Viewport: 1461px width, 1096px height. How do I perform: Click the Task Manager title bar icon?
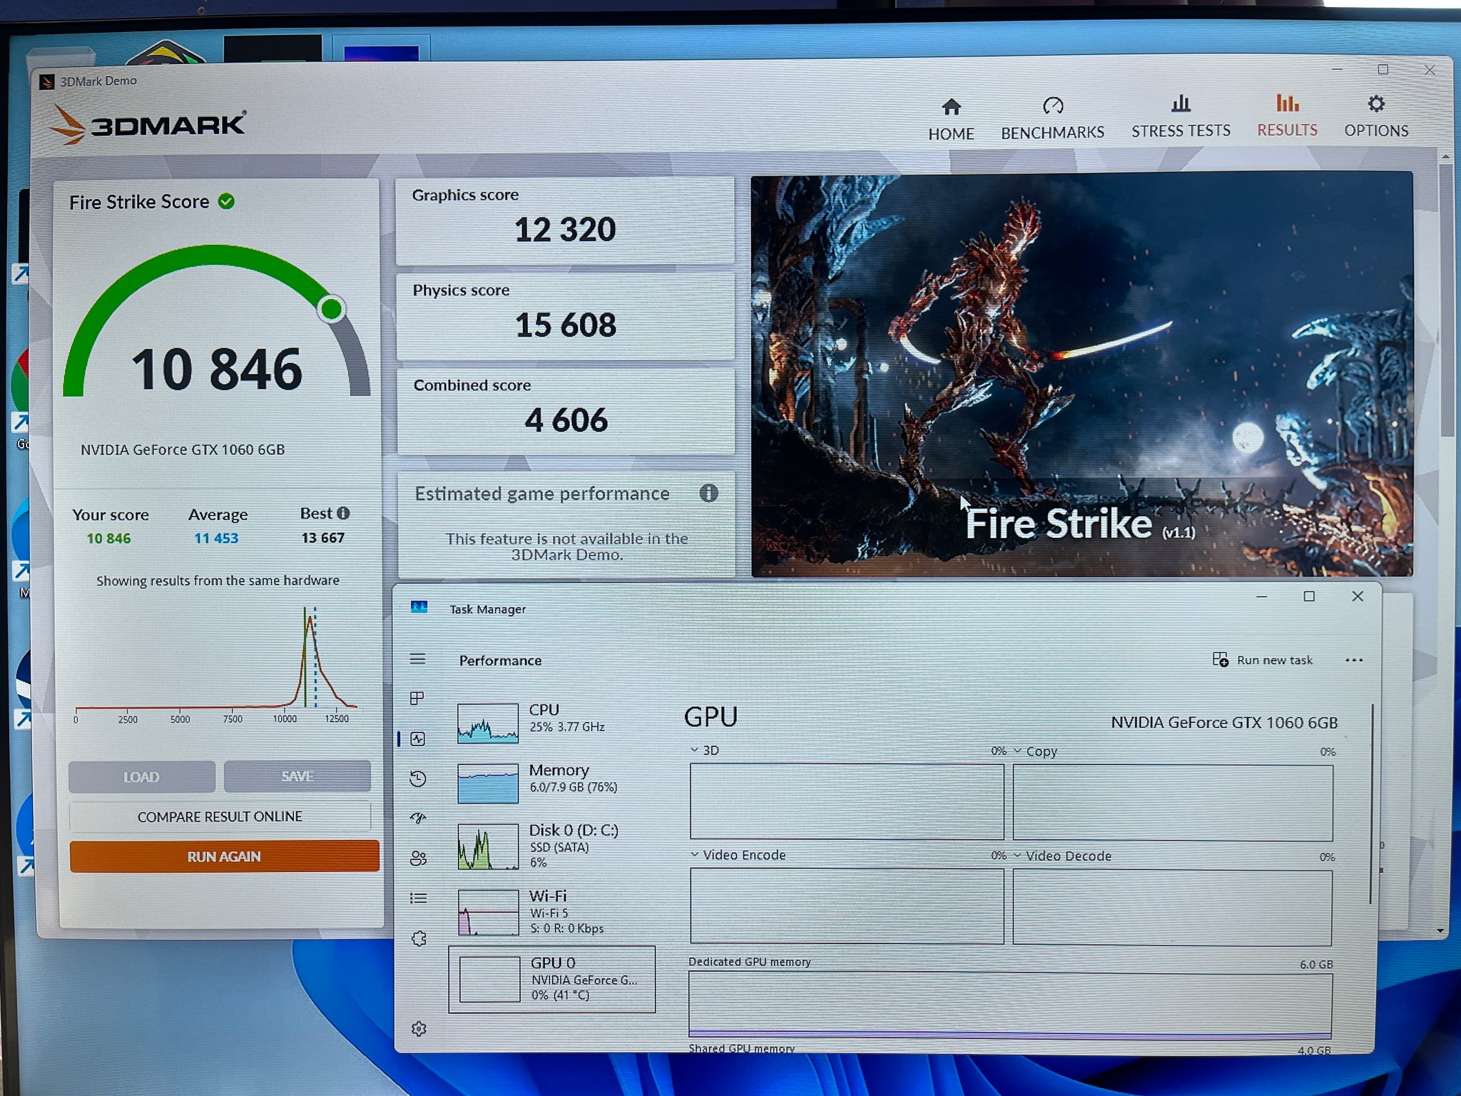click(x=419, y=607)
